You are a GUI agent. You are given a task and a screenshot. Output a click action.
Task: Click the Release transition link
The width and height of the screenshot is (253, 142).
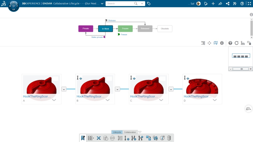pyautogui.click(x=112, y=21)
